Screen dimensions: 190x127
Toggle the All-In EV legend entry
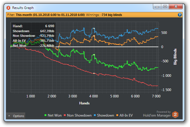tap(124, 115)
